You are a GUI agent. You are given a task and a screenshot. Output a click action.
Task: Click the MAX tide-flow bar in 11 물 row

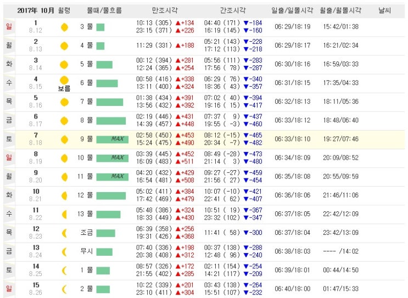pos(113,177)
